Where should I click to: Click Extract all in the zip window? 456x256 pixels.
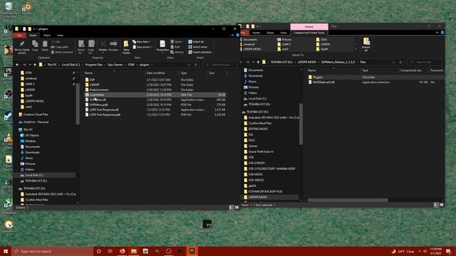point(366,44)
